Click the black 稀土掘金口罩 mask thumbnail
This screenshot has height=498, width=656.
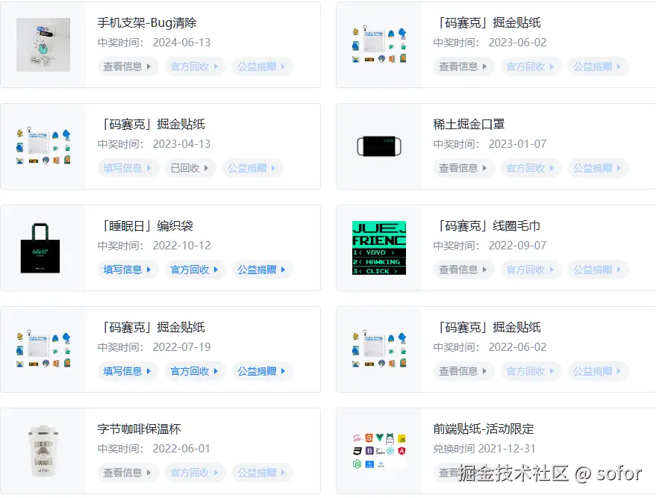pos(378,146)
